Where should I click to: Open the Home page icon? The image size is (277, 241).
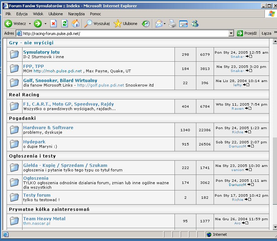tap(75, 24)
